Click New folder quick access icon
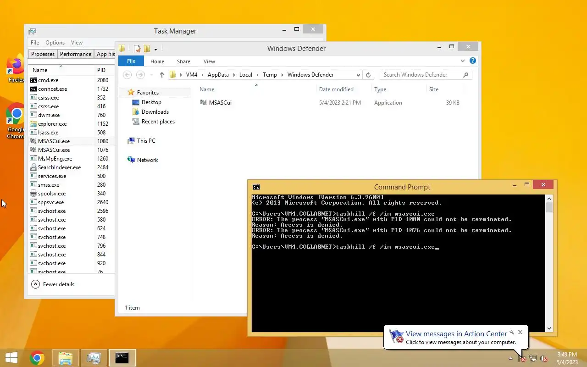This screenshot has width=587, height=367. (x=147, y=49)
